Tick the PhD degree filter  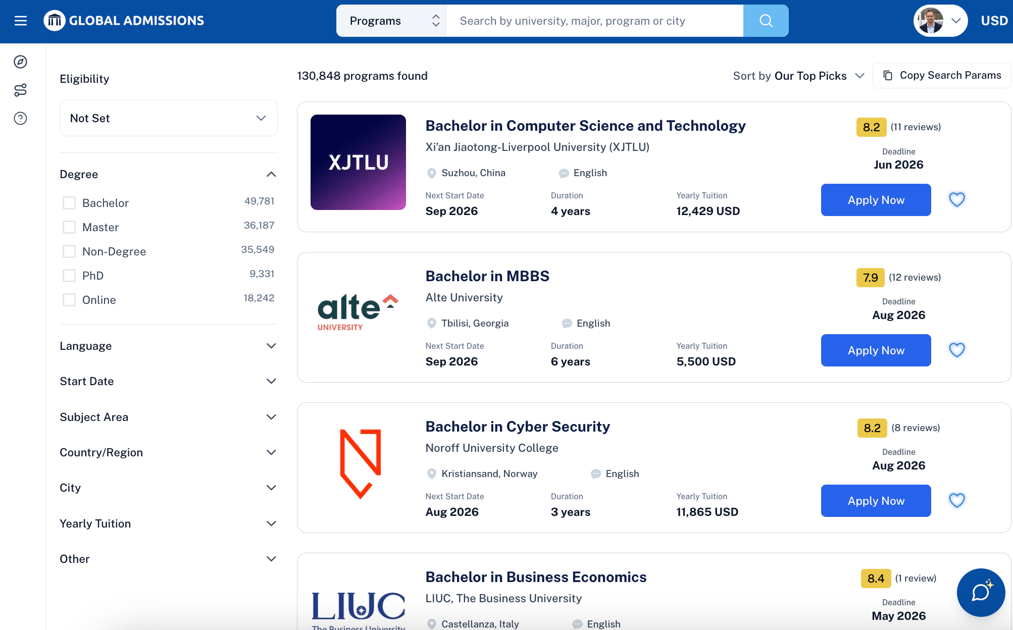[x=69, y=276]
